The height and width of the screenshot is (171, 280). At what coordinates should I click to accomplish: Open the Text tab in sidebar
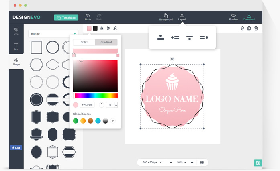click(16, 47)
